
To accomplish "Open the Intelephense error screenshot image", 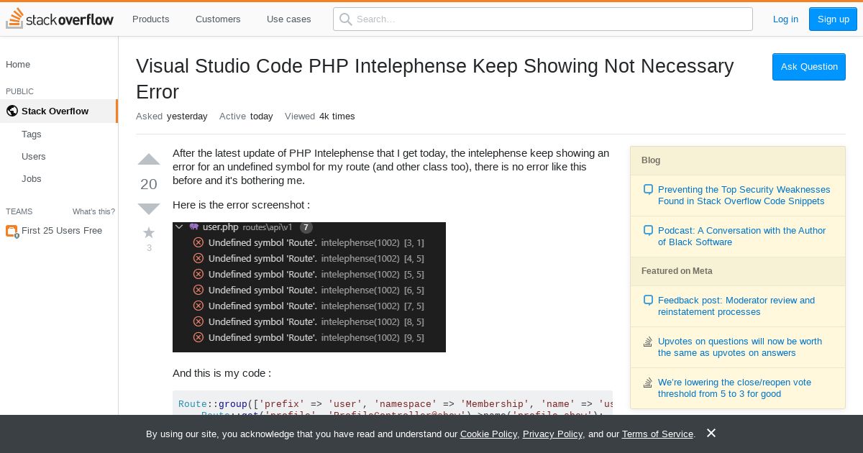I will point(309,287).
